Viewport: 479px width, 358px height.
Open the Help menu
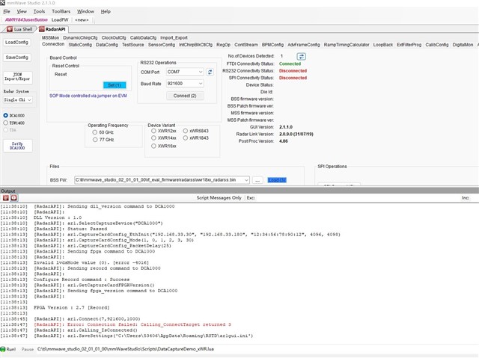click(x=106, y=11)
